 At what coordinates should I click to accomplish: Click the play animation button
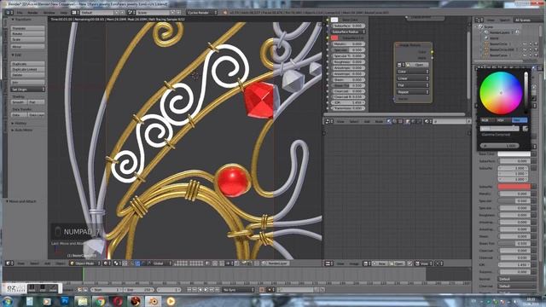point(206,290)
